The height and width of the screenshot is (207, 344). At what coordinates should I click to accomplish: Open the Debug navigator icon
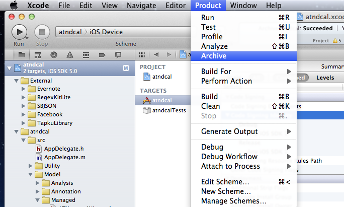[x=86, y=55]
